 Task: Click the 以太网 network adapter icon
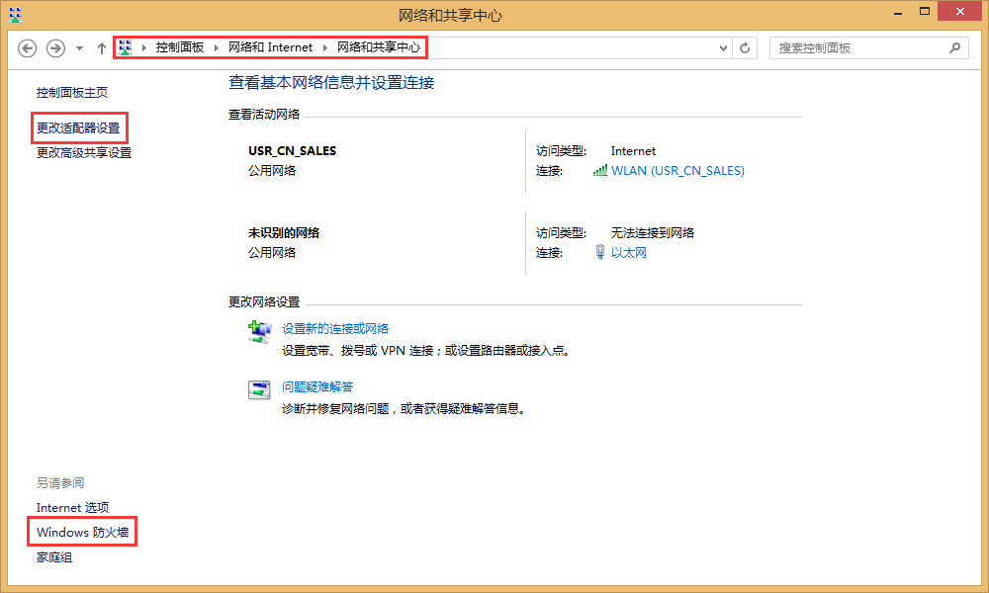(x=600, y=252)
